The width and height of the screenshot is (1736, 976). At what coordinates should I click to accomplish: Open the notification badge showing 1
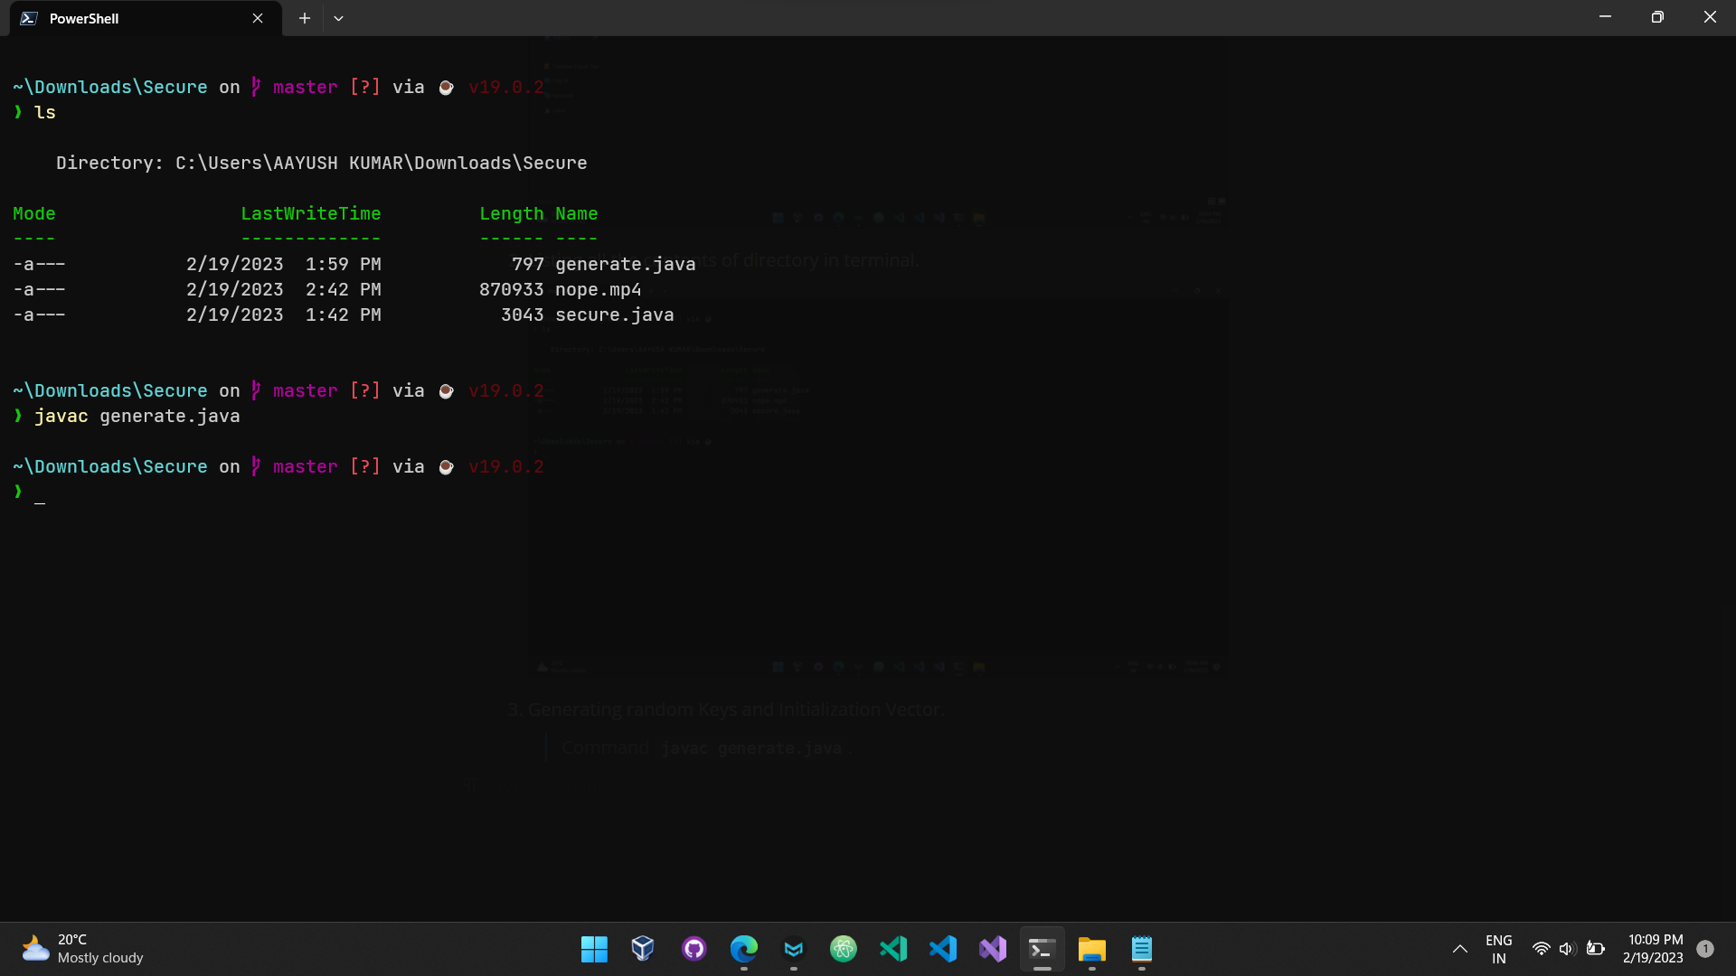(x=1706, y=949)
